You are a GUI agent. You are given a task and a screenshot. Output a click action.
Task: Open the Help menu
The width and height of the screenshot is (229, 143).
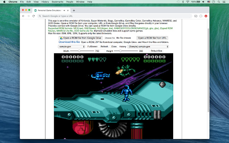[x=89, y=2]
